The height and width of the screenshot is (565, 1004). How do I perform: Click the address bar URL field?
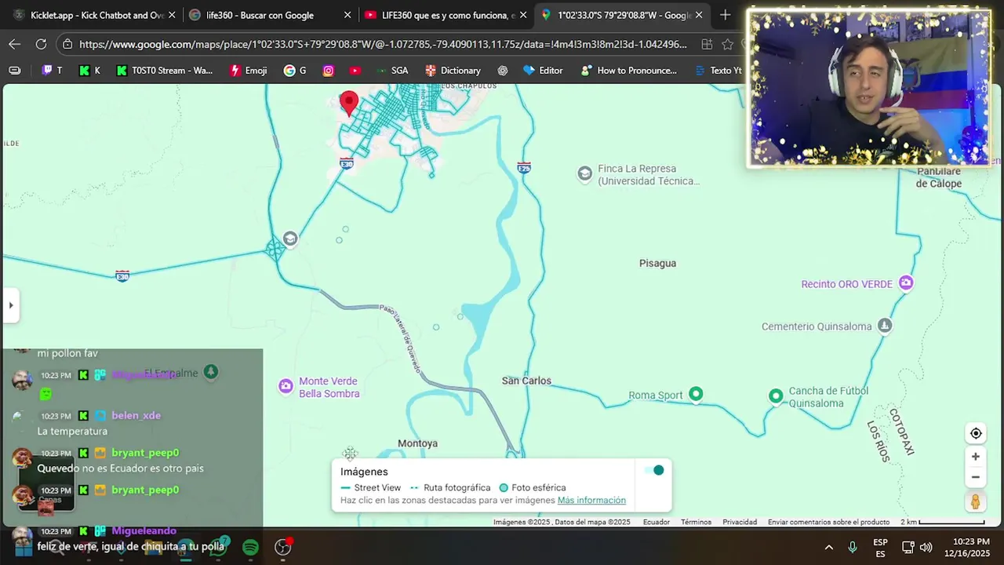(x=383, y=44)
